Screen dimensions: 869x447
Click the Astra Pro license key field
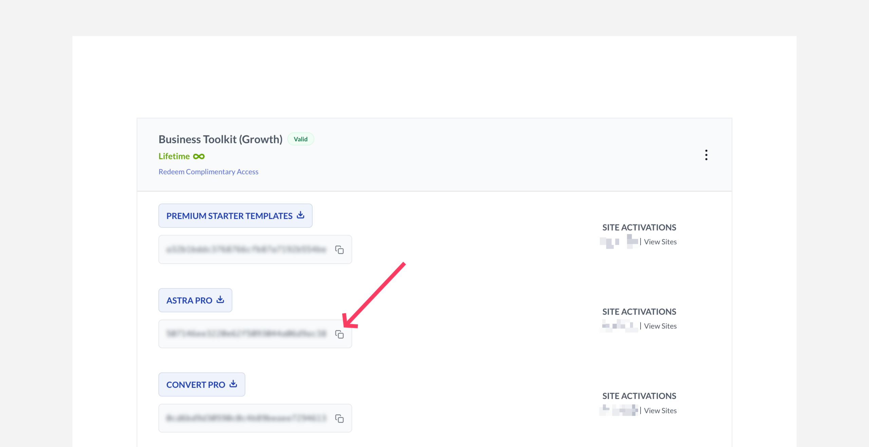tap(255, 334)
